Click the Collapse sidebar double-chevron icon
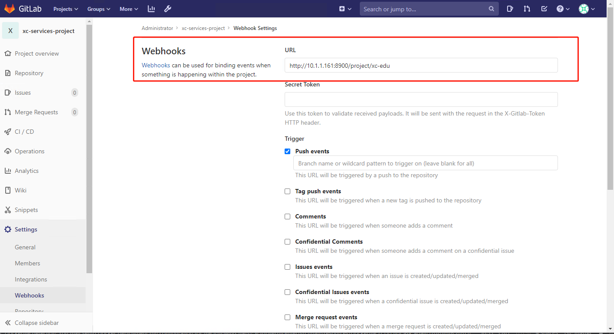614x334 pixels. tap(7, 323)
